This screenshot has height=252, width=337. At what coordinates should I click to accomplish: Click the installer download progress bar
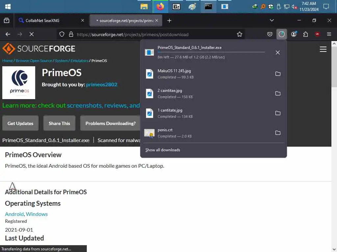click(x=211, y=52)
